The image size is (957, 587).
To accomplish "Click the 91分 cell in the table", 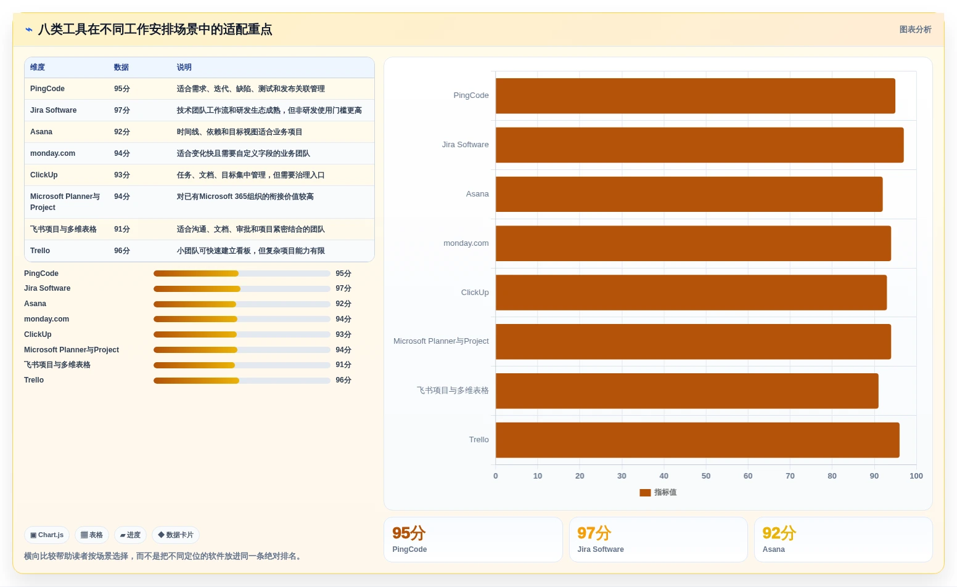I will [122, 230].
